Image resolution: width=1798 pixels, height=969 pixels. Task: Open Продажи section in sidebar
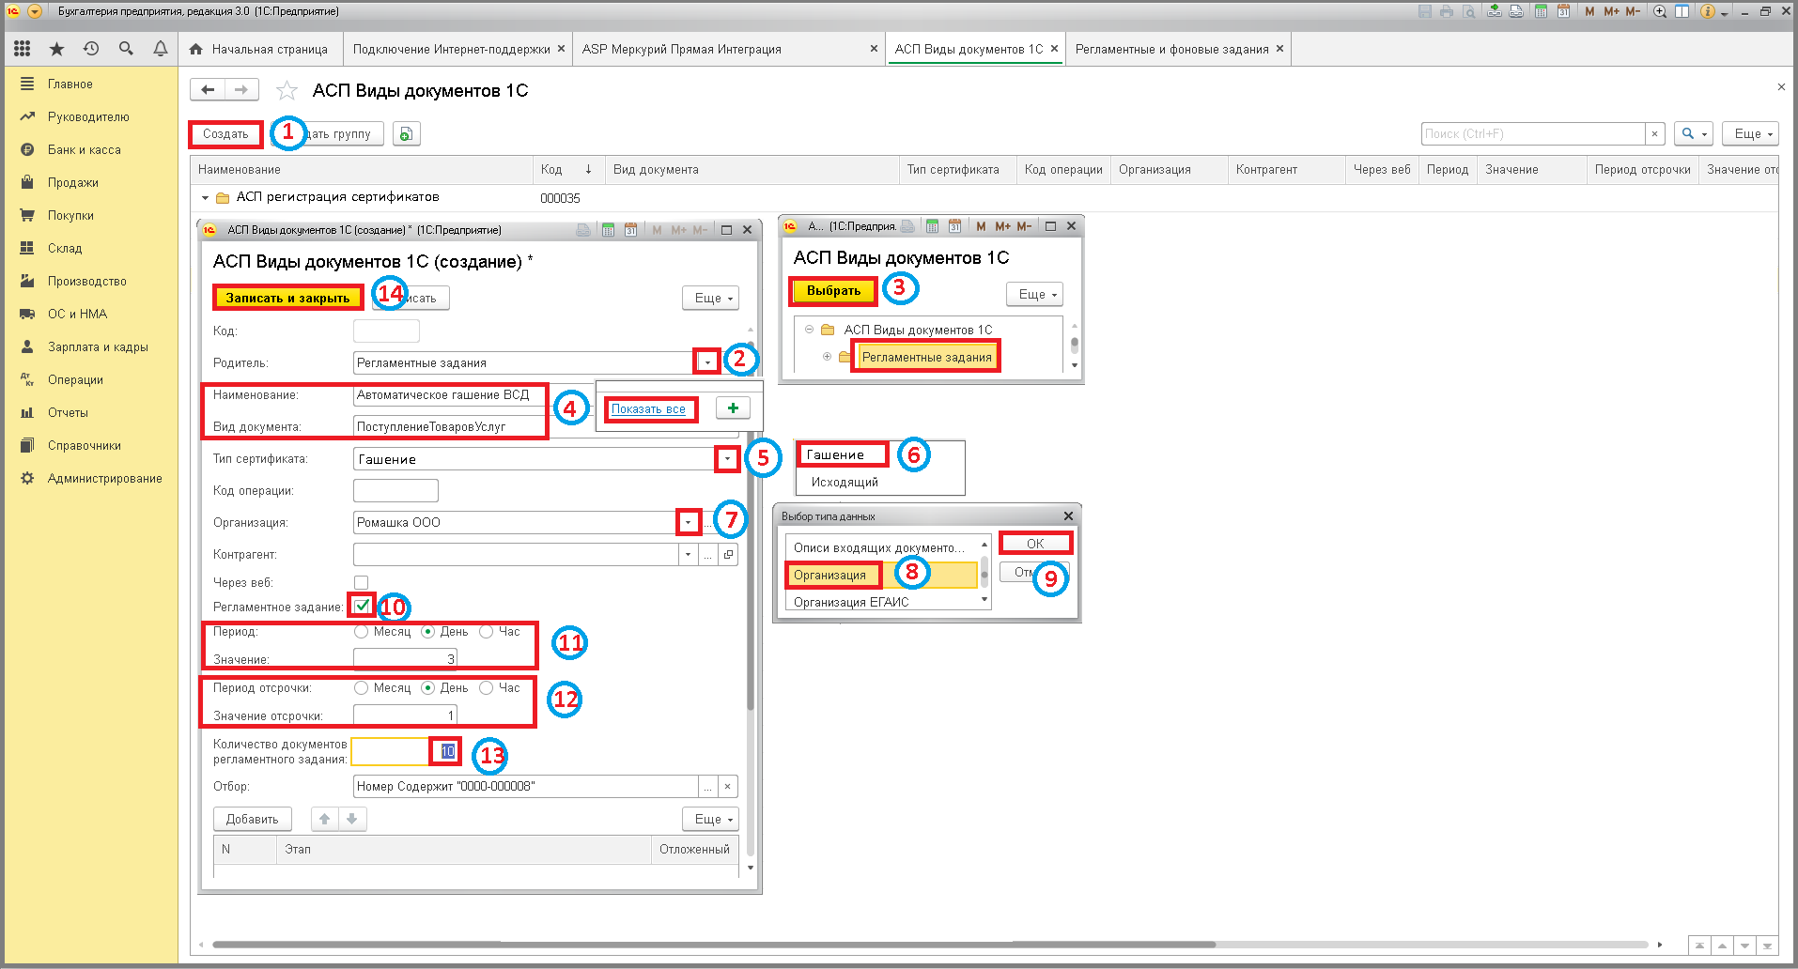(73, 182)
